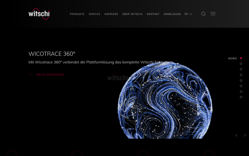
Task: Open the Service menu item
Action: click(95, 14)
